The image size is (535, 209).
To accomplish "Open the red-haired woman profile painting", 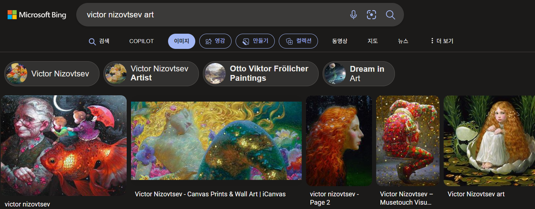I will 339,141.
